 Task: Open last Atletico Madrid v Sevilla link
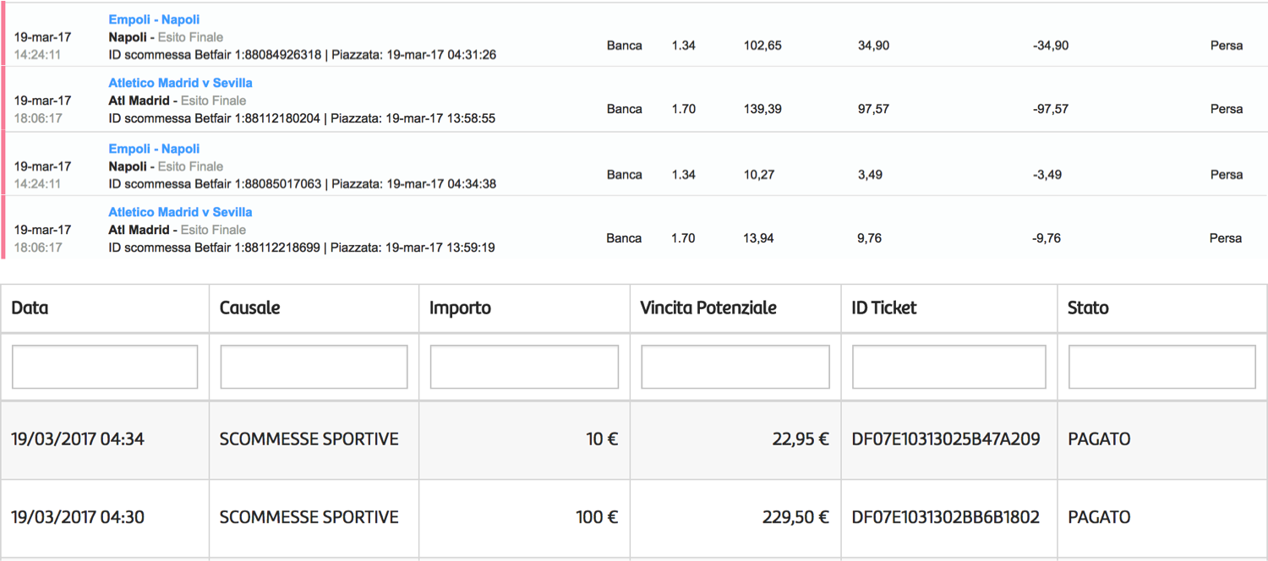click(x=180, y=212)
